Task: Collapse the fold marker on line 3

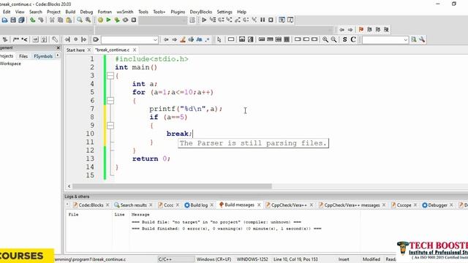Action: click(110, 76)
